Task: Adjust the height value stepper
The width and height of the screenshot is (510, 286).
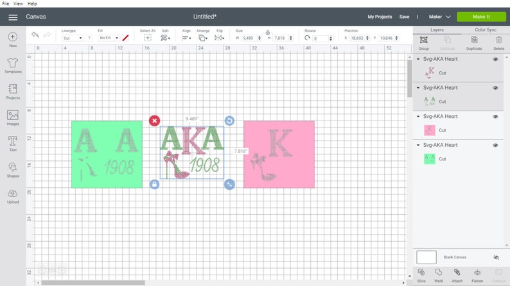Action: (291, 38)
